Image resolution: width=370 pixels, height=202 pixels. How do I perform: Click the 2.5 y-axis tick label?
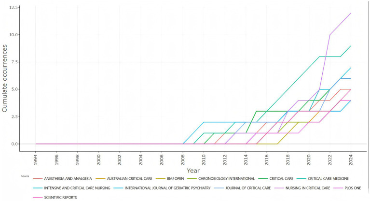click(14, 117)
